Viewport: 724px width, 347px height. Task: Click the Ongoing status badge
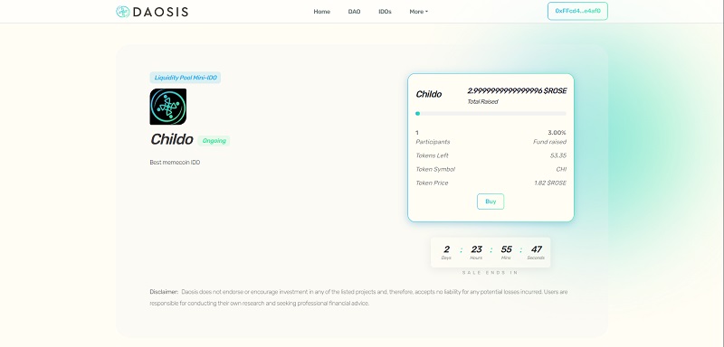click(x=214, y=141)
